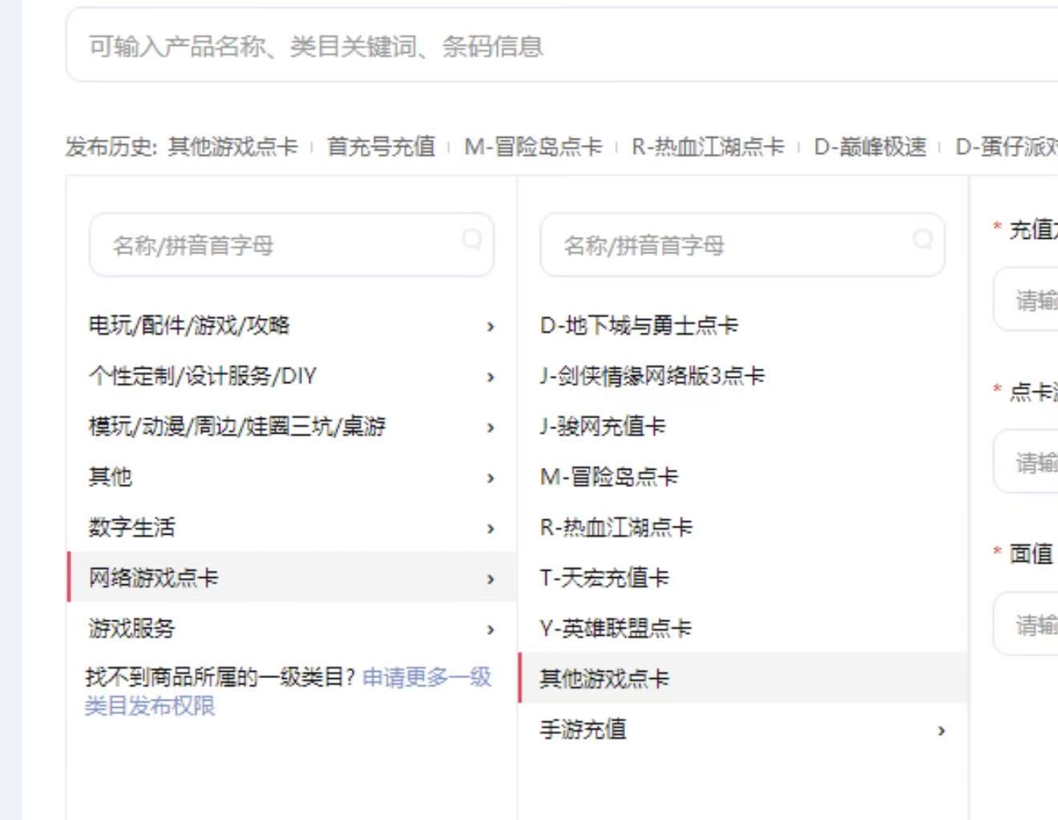This screenshot has width=1058, height=820.
Task: Choose J-骏网充值卡 subcategory
Action: tap(743, 427)
